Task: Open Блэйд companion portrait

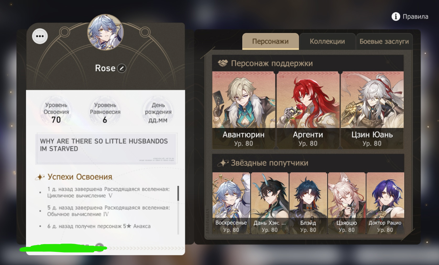Action: [x=308, y=203]
